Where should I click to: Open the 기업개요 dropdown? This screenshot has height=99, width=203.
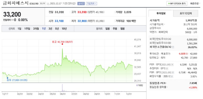tap(91, 3)
